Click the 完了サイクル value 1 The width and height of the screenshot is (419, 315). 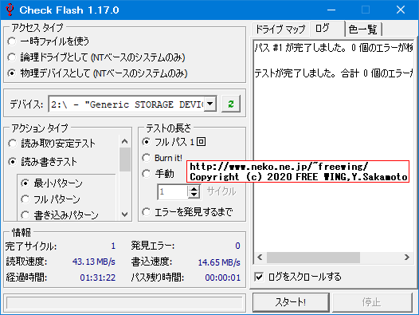[x=113, y=246]
